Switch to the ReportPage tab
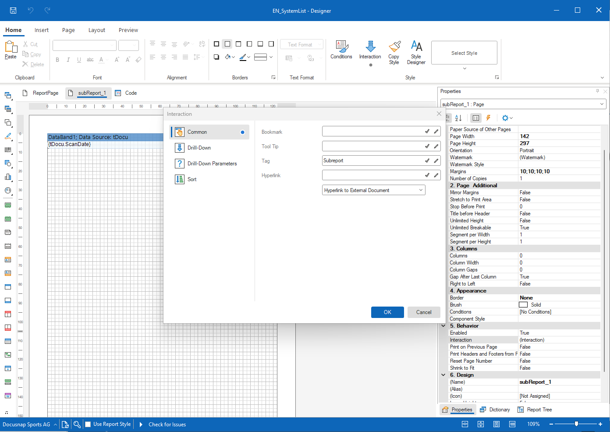Image resolution: width=610 pixels, height=432 pixels. (40, 93)
